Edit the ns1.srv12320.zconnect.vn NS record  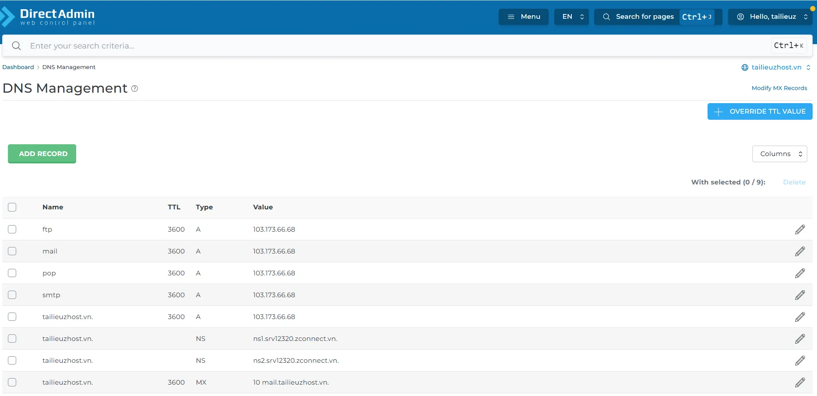[799, 339]
